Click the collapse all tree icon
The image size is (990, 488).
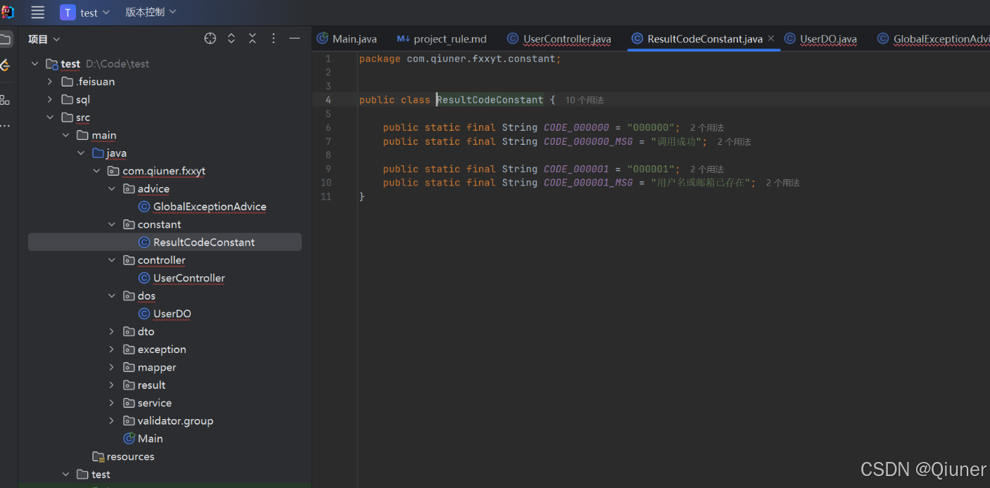[x=253, y=39]
